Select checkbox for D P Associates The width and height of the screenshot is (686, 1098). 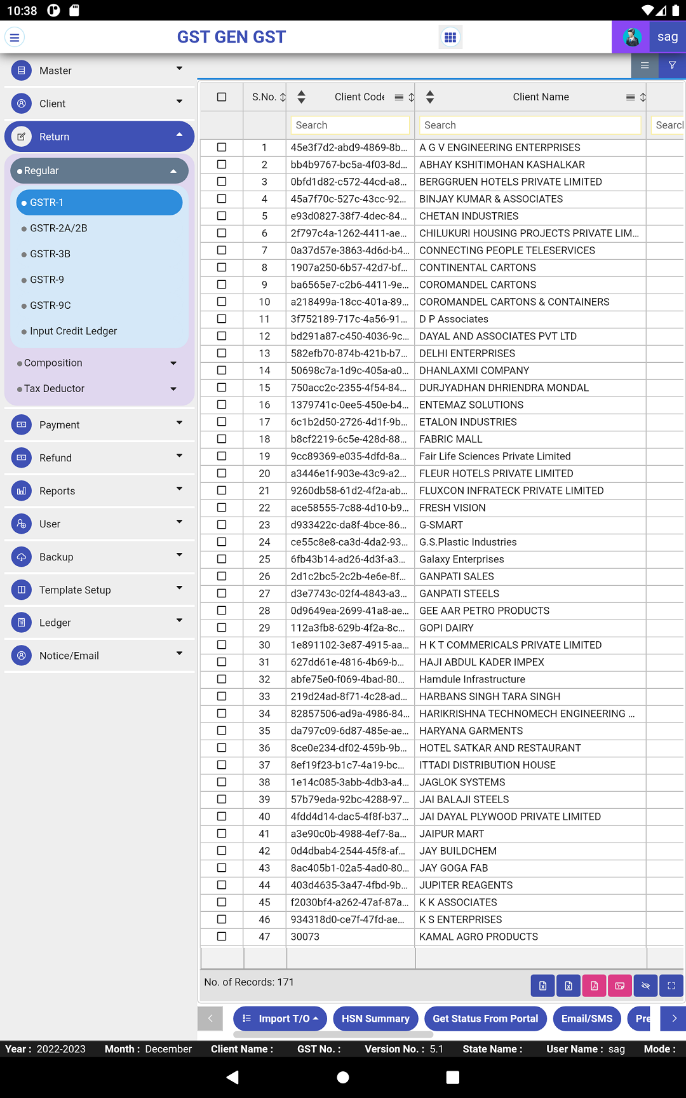click(x=222, y=319)
